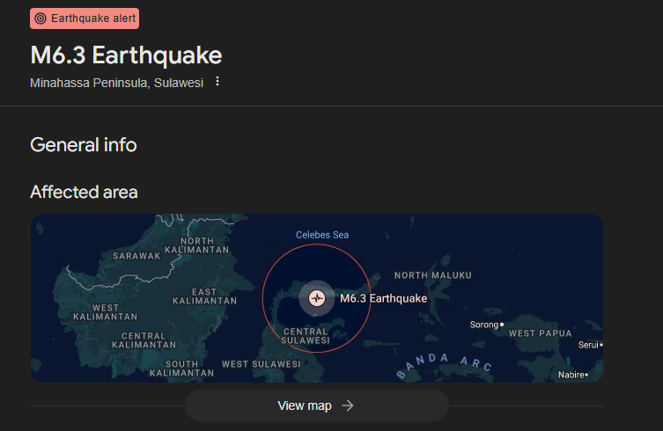663x431 pixels.
Task: Click the Earthquake alert badge
Action: pos(85,18)
